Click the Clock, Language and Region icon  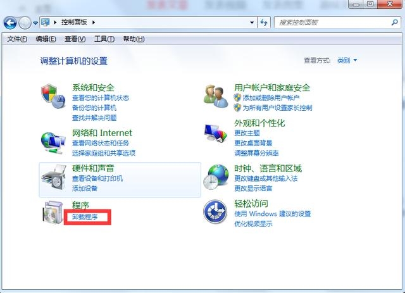216,177
